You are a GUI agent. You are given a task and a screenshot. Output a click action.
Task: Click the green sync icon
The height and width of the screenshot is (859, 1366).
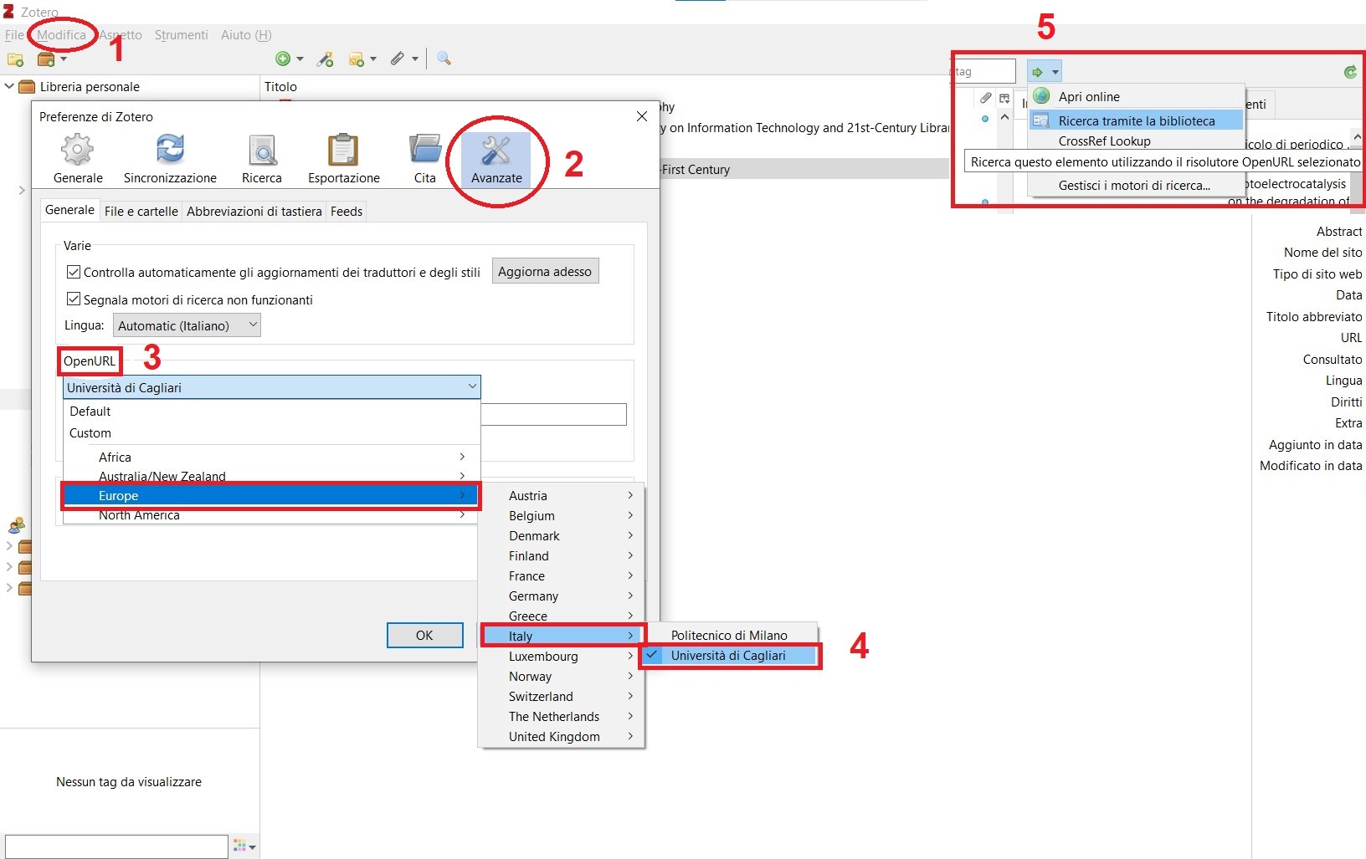pos(1349,72)
